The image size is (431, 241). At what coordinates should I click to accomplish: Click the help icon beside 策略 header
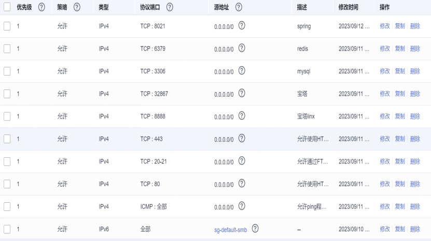(x=77, y=7)
